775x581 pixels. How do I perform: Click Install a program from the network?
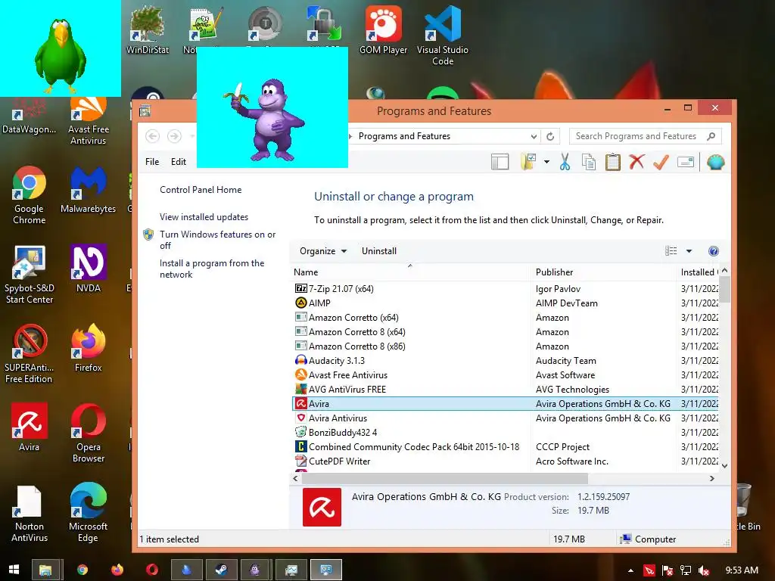coord(212,269)
